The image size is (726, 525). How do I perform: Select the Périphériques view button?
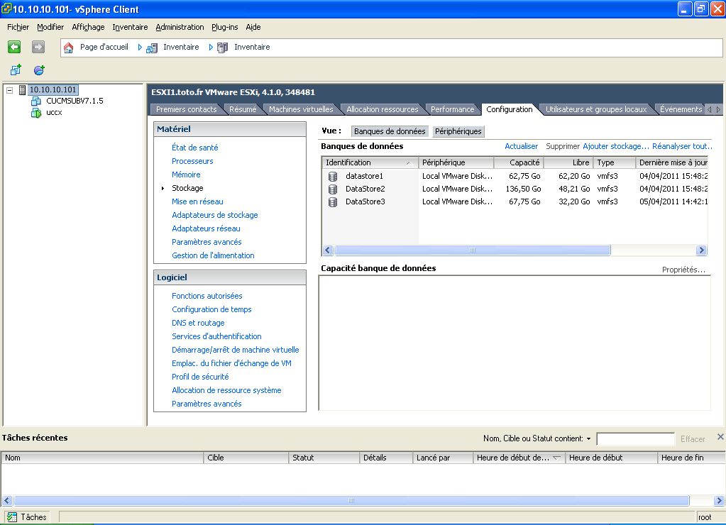click(x=458, y=131)
